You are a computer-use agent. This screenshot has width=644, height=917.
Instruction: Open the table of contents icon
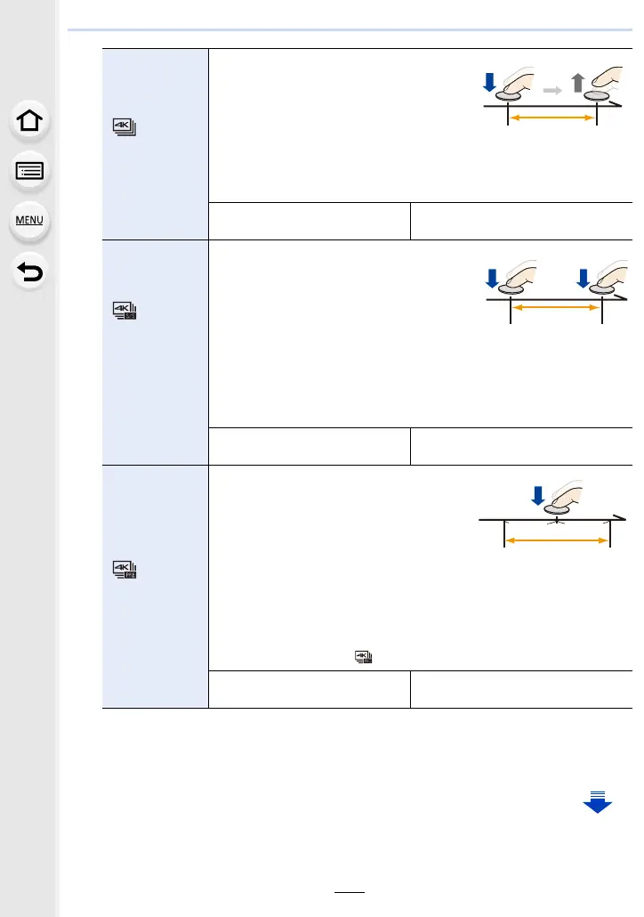pyautogui.click(x=31, y=171)
